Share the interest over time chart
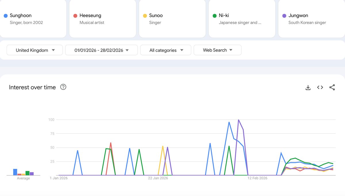Image resolution: width=345 pixels, height=196 pixels. [332, 87]
